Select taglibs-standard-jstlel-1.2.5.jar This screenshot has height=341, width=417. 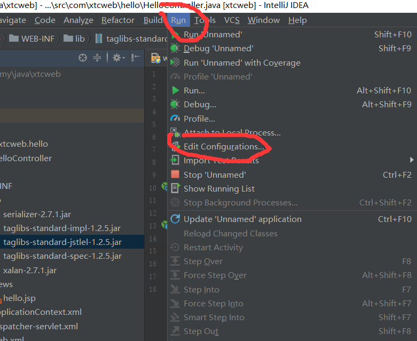click(62, 242)
